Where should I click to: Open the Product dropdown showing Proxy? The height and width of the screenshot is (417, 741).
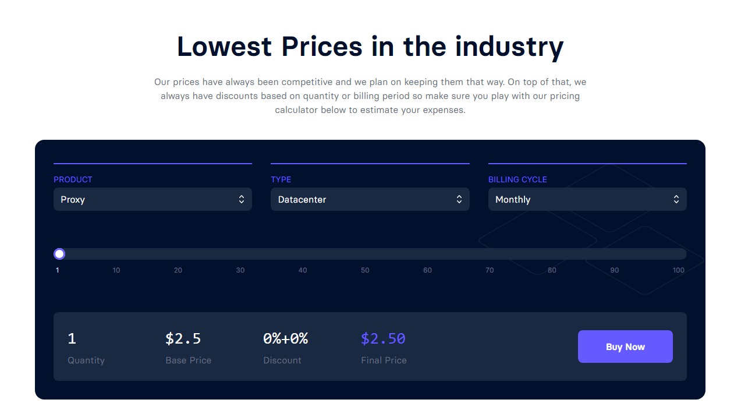coord(153,199)
